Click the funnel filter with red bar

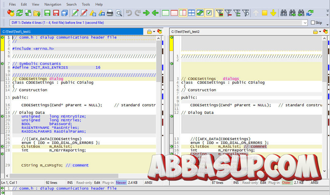228,13
